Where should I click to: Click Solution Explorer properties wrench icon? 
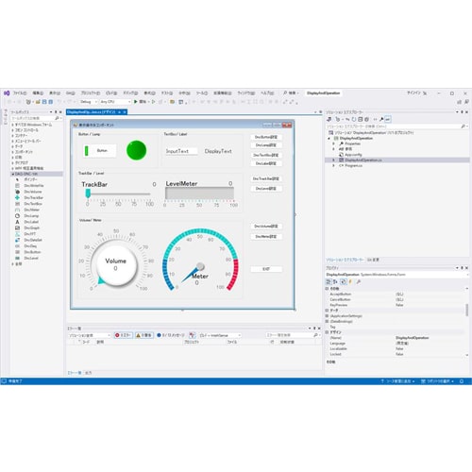tap(381, 119)
